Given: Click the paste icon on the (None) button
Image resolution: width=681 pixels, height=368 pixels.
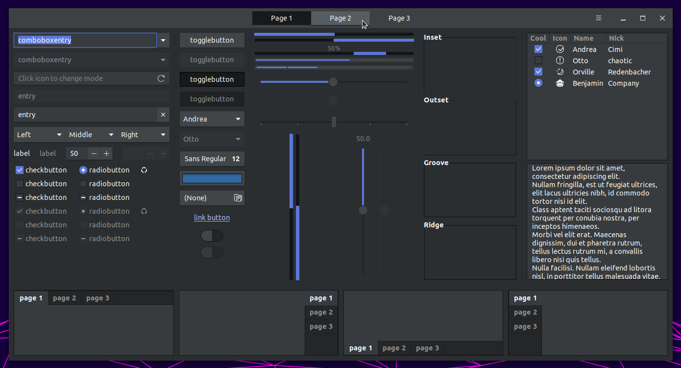Looking at the screenshot, I should (x=238, y=197).
